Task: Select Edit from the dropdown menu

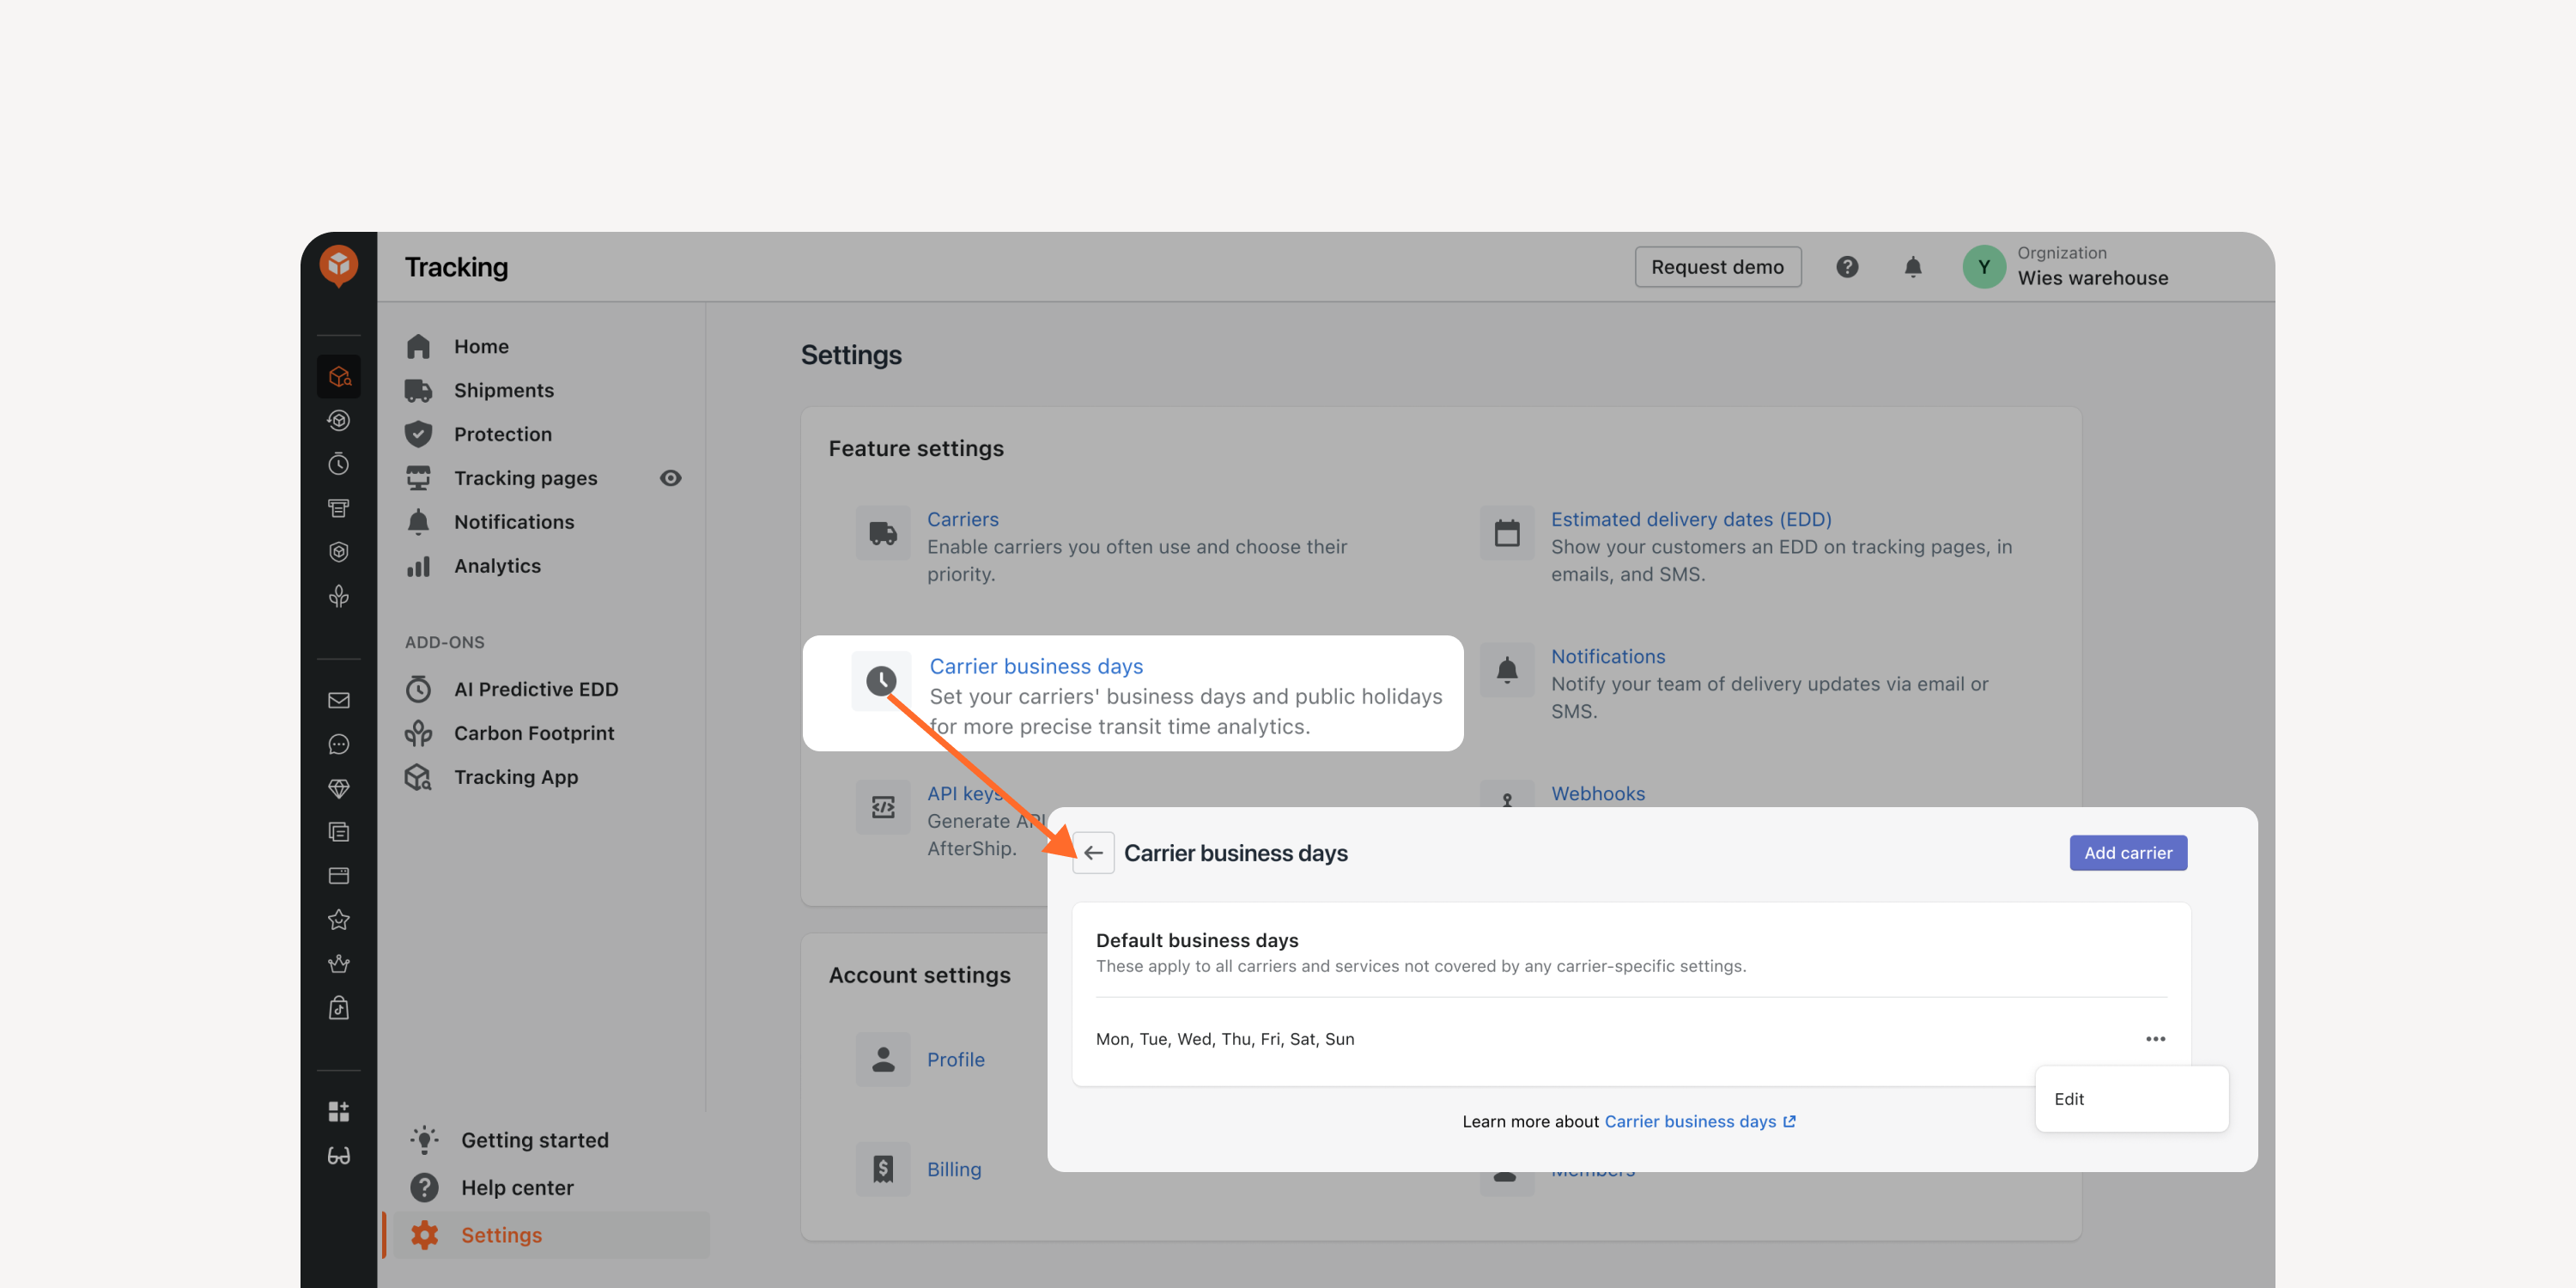Action: pos(2131,1099)
